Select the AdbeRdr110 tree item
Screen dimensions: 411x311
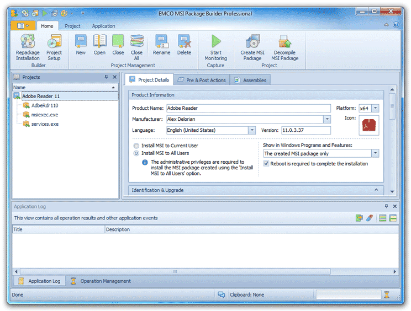(45, 105)
